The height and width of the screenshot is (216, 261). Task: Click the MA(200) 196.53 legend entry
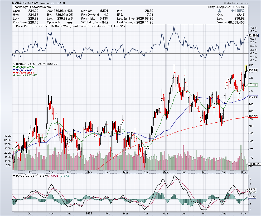click(x=23, y=73)
